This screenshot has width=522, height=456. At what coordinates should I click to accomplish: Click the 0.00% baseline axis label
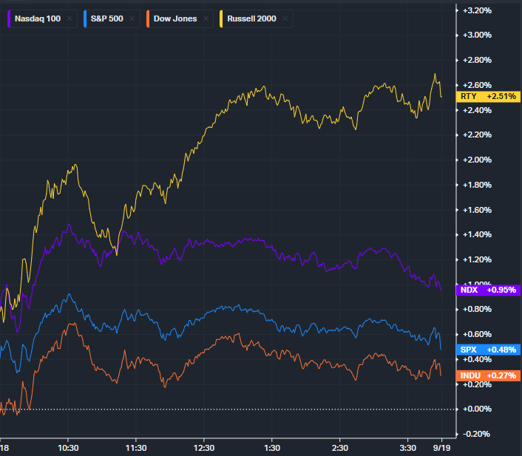coord(477,409)
